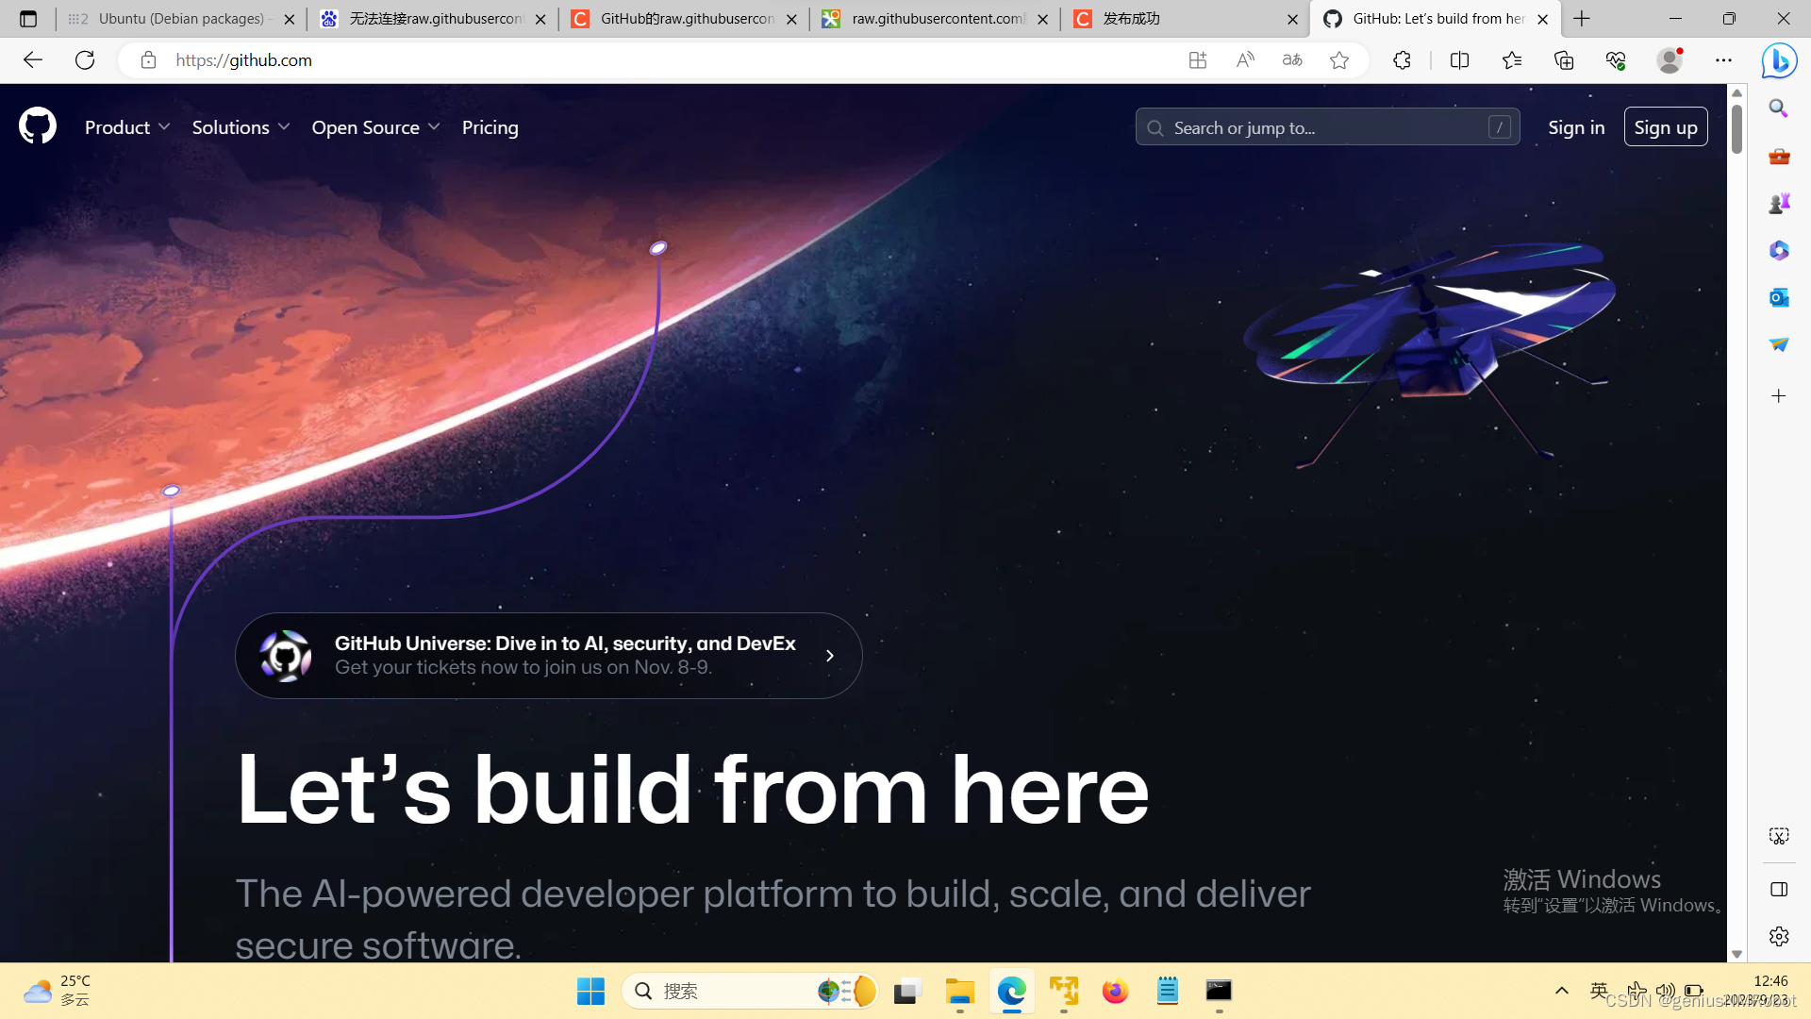Click the chevron arrow on Universe banner
This screenshot has width=1811, height=1019.
(x=830, y=656)
